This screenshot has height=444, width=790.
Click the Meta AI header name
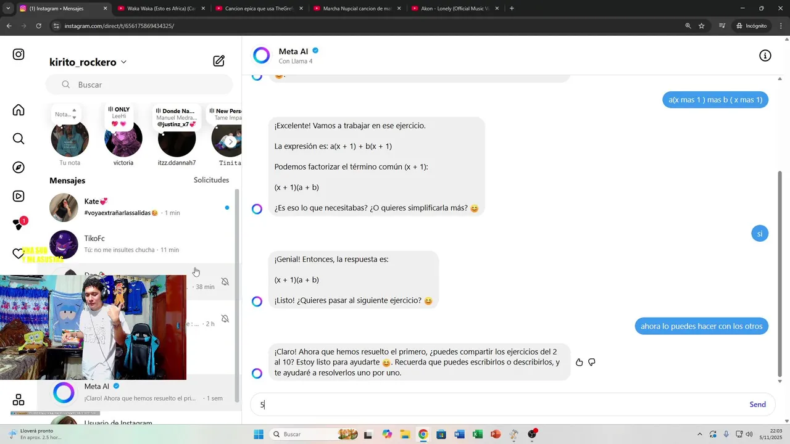tap(293, 51)
